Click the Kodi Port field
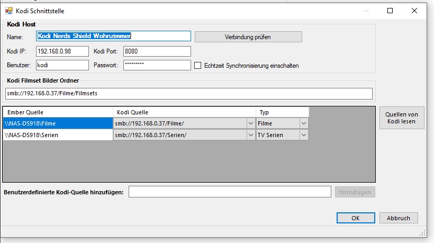The image size is (434, 243). click(x=157, y=51)
